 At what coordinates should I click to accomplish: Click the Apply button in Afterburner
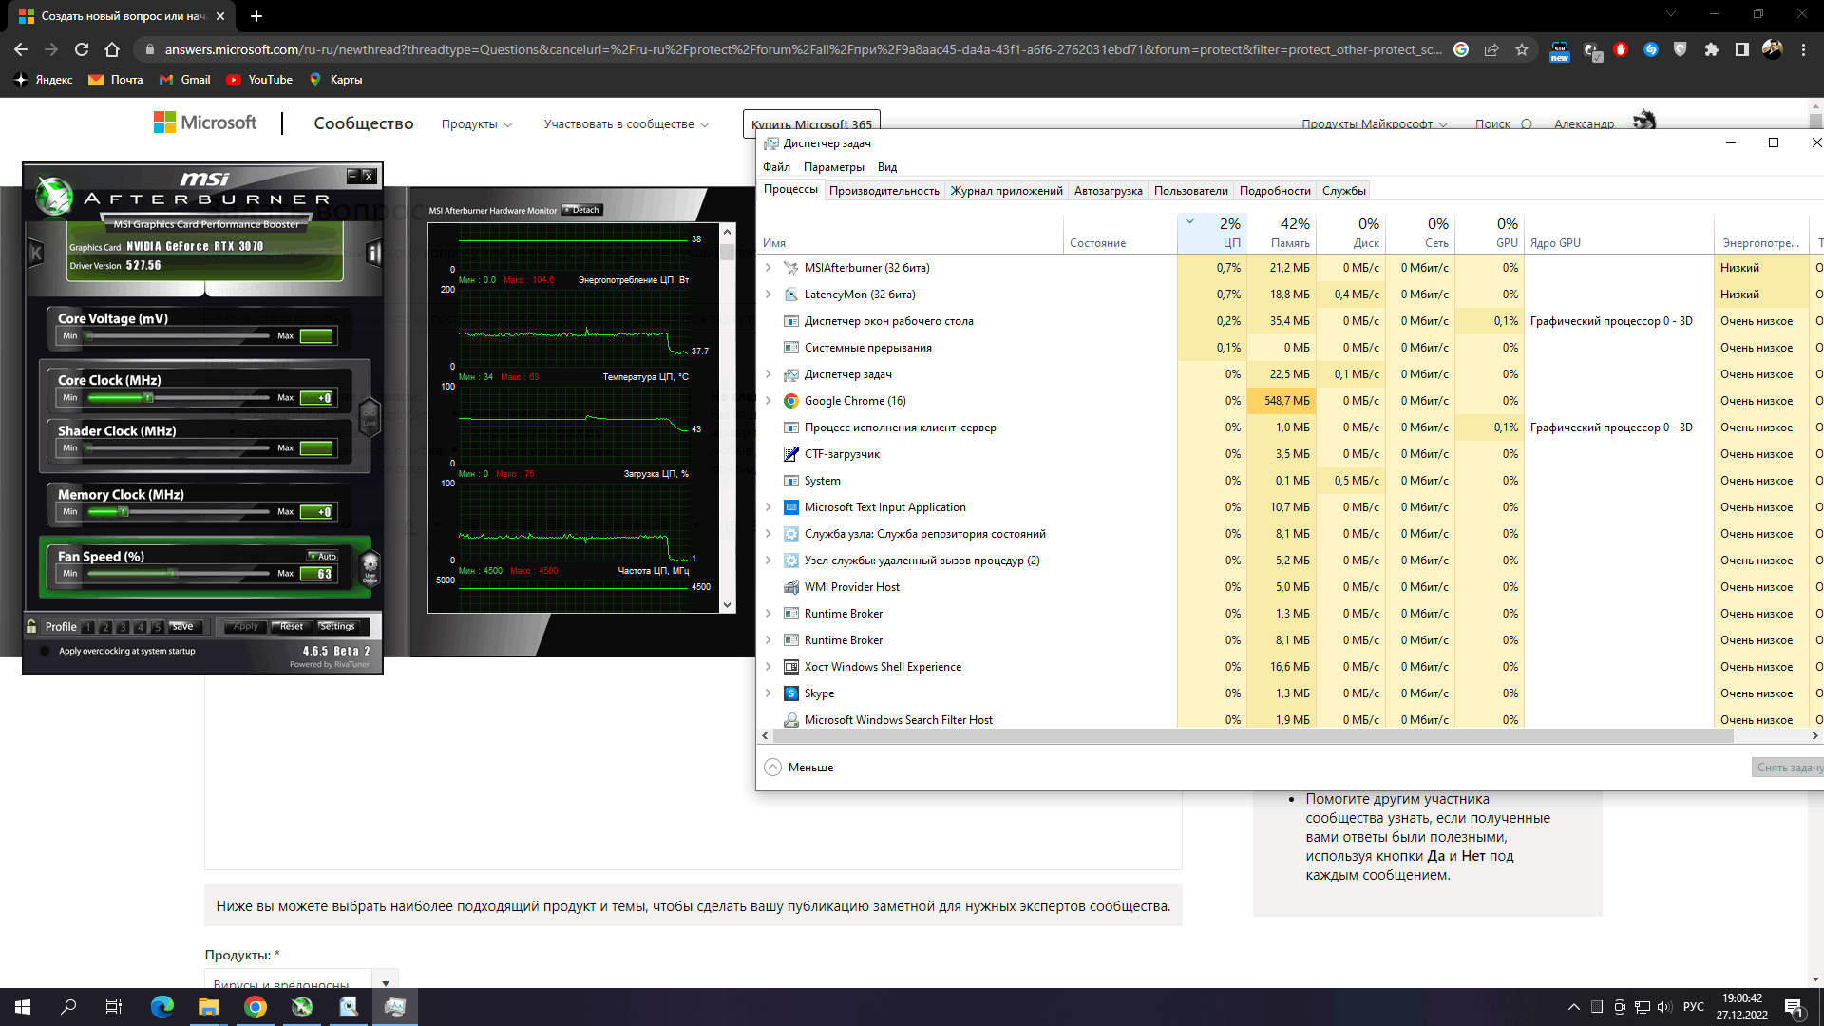245,626
